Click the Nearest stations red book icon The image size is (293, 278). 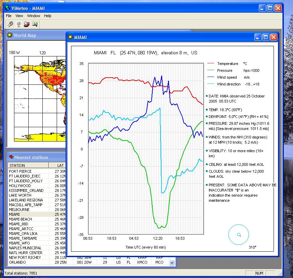coord(11,157)
